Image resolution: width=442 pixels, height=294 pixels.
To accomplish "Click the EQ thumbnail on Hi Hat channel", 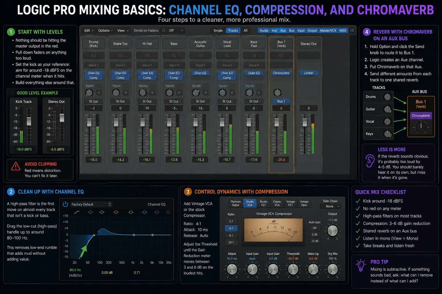I will (147, 55).
